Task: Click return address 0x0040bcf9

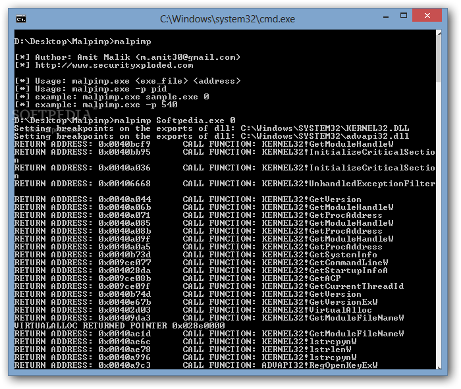Action: 124,144
